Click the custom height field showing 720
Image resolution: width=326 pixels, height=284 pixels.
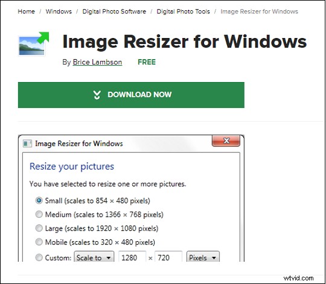point(168,257)
